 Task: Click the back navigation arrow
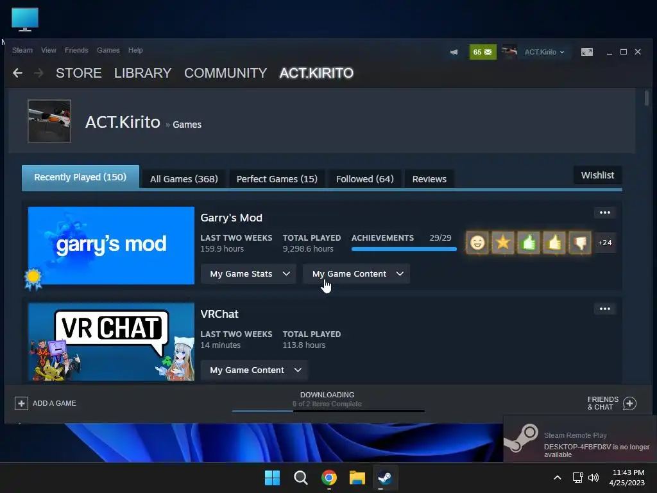[17, 73]
